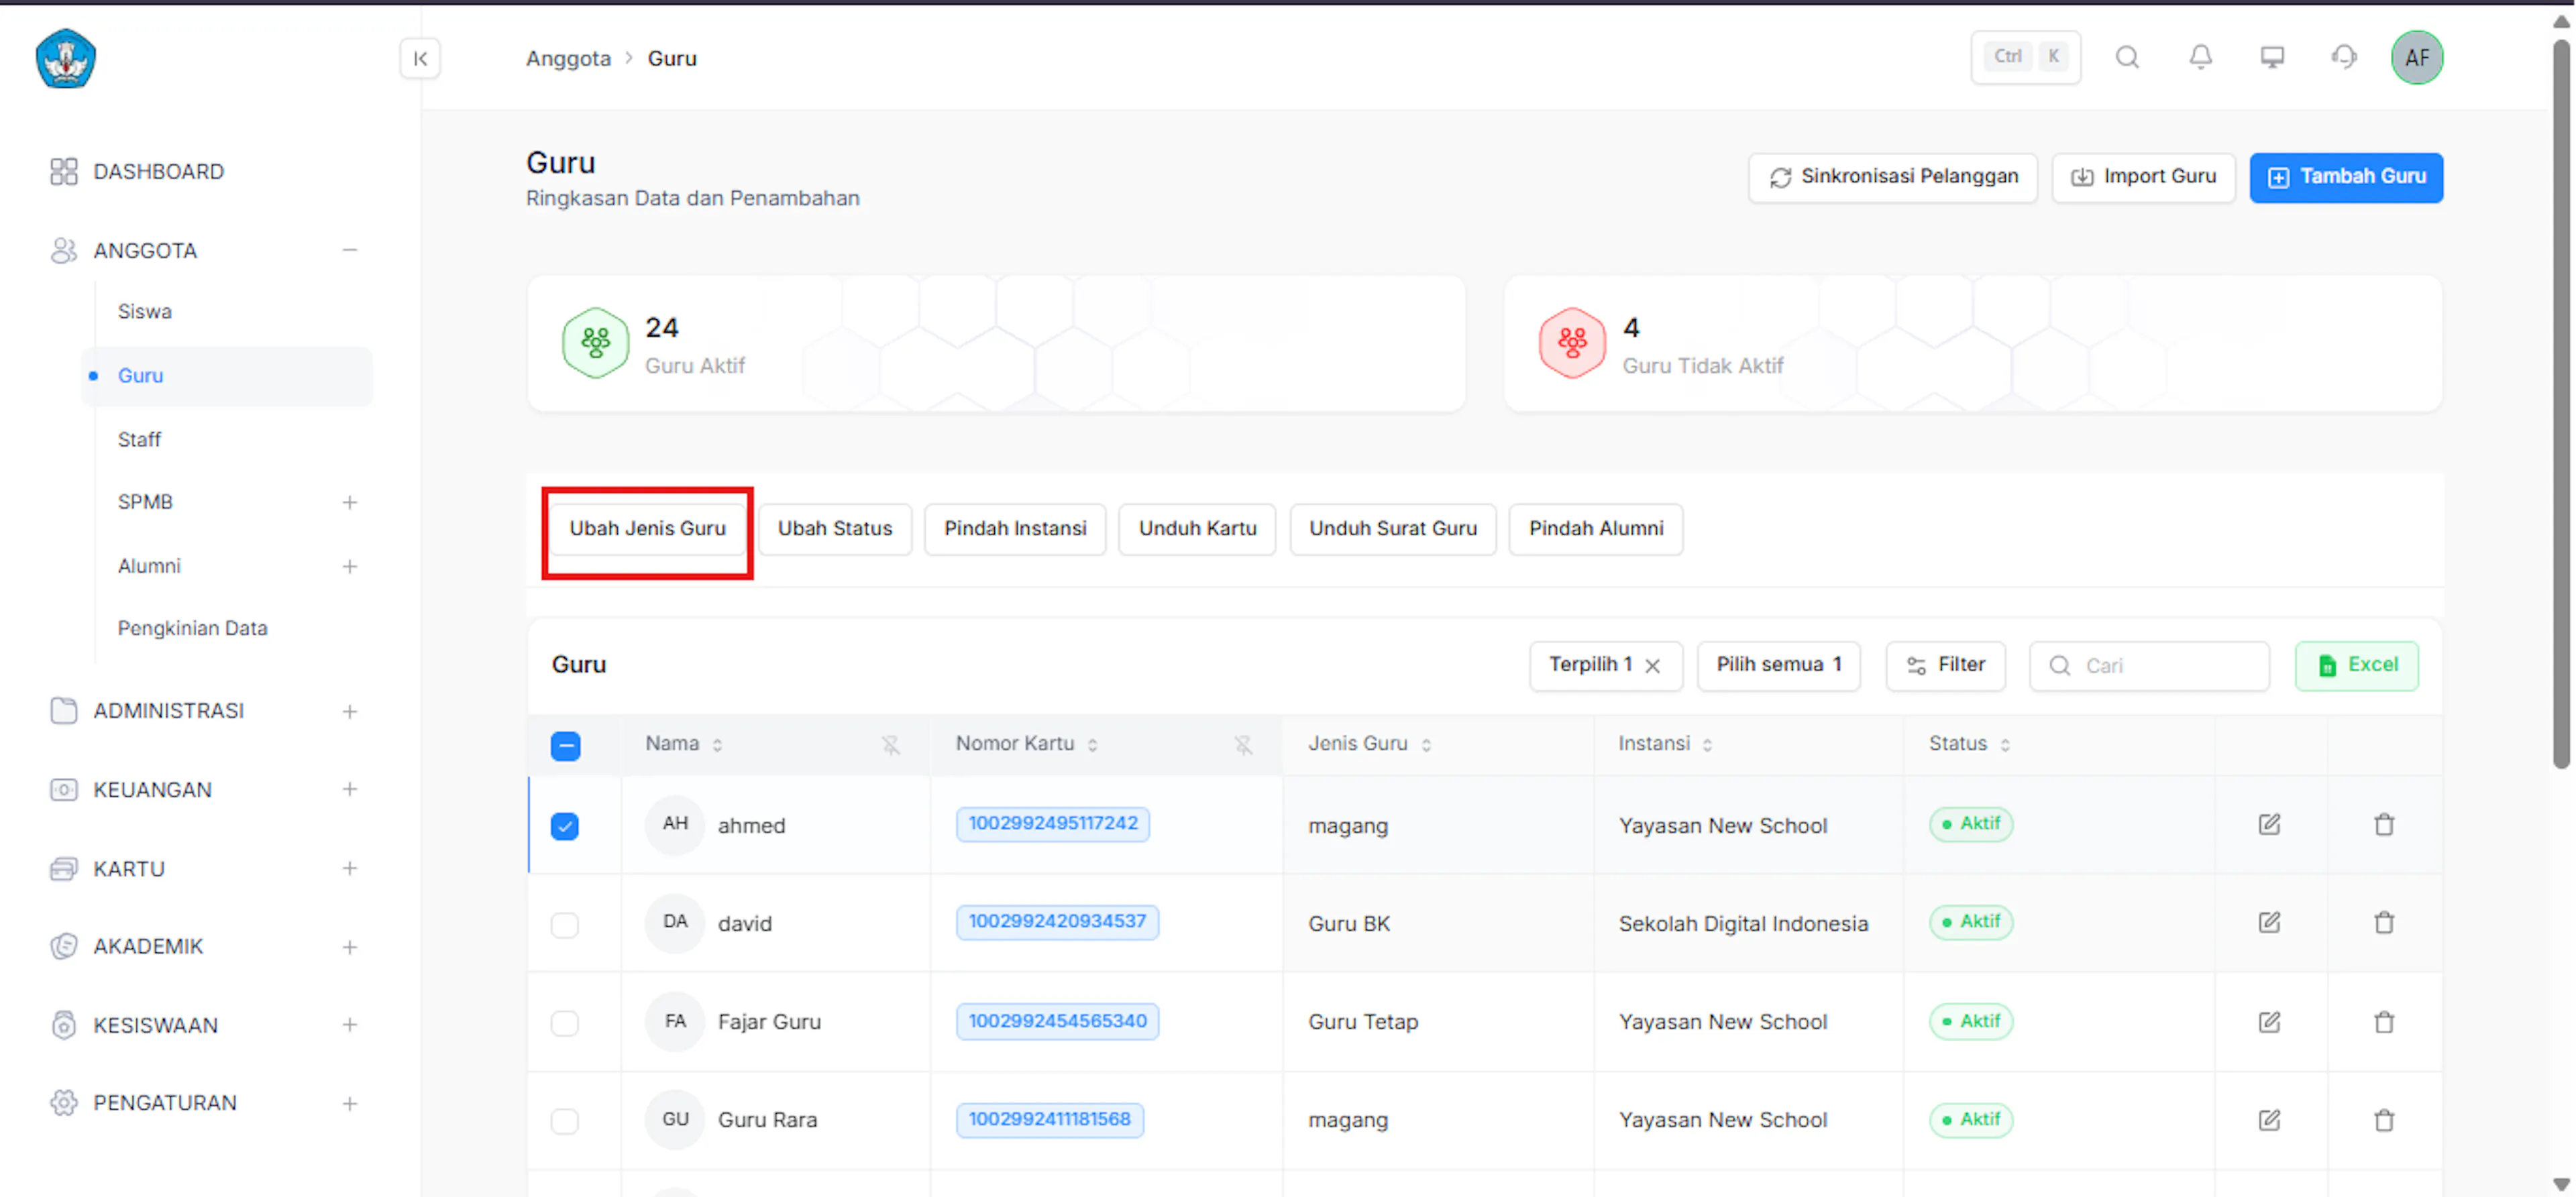Edit the Guru Rara row

click(2269, 1119)
